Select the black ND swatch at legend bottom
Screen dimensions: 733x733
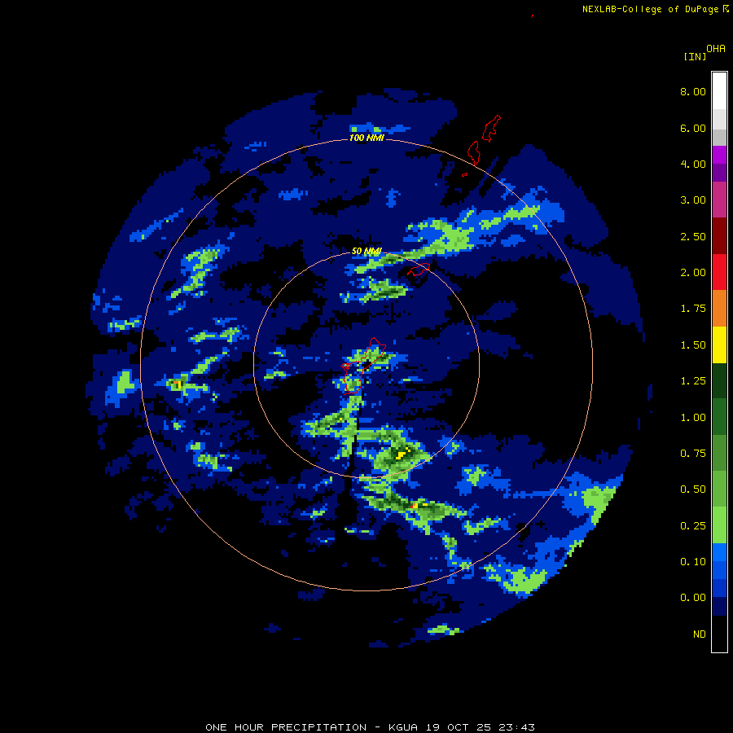[x=719, y=634]
